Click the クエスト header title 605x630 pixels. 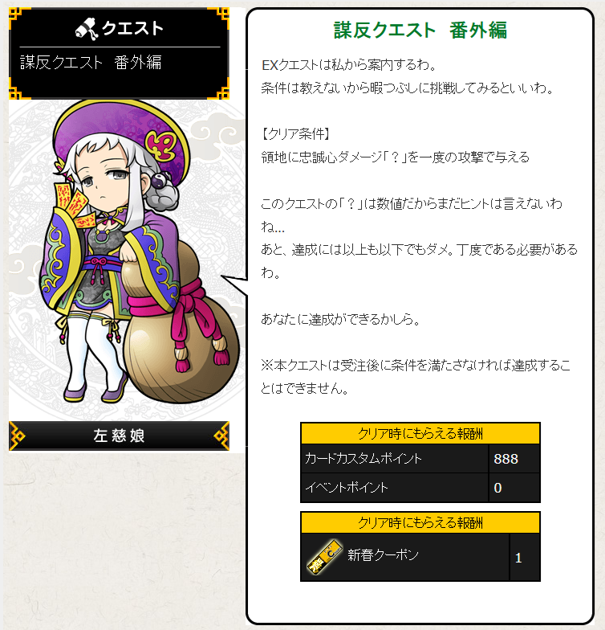coord(132,29)
